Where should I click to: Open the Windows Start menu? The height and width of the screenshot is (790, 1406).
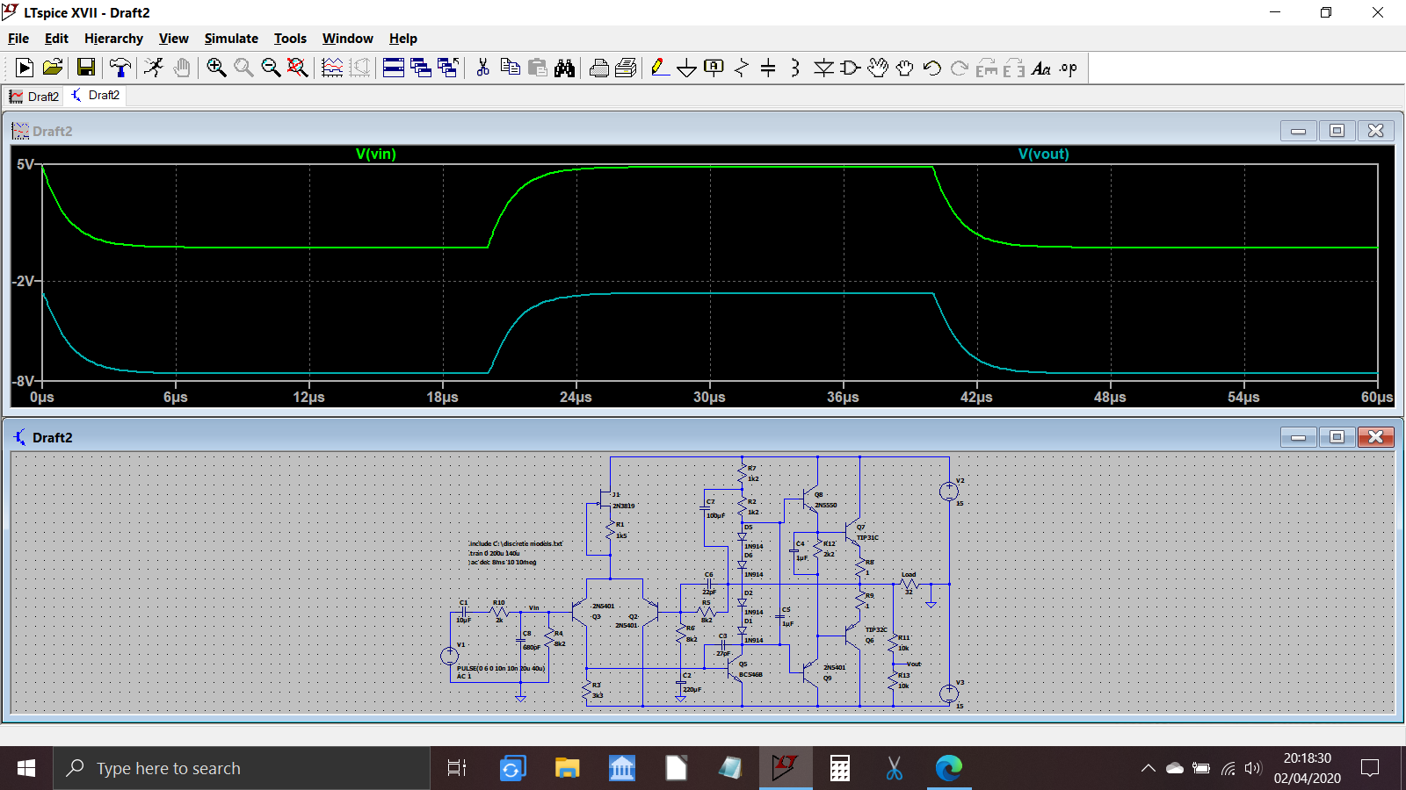pyautogui.click(x=26, y=768)
